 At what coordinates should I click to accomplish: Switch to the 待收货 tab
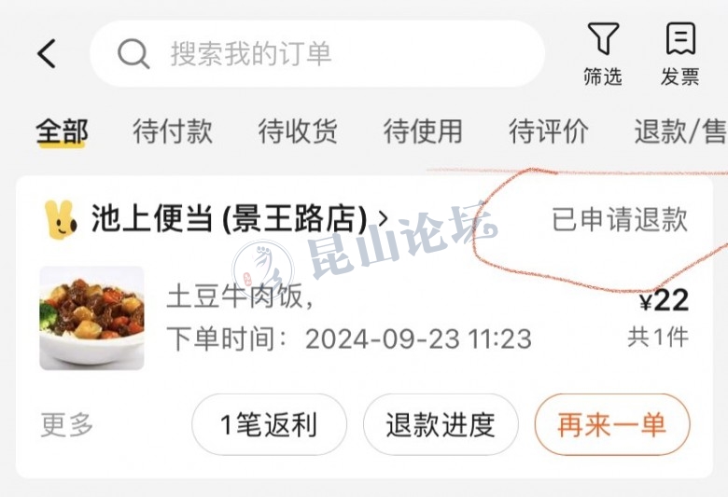(298, 131)
